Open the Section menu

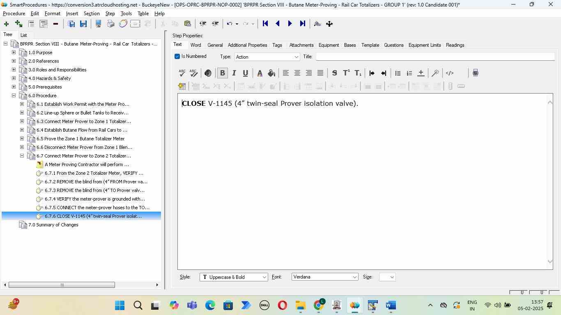(91, 14)
